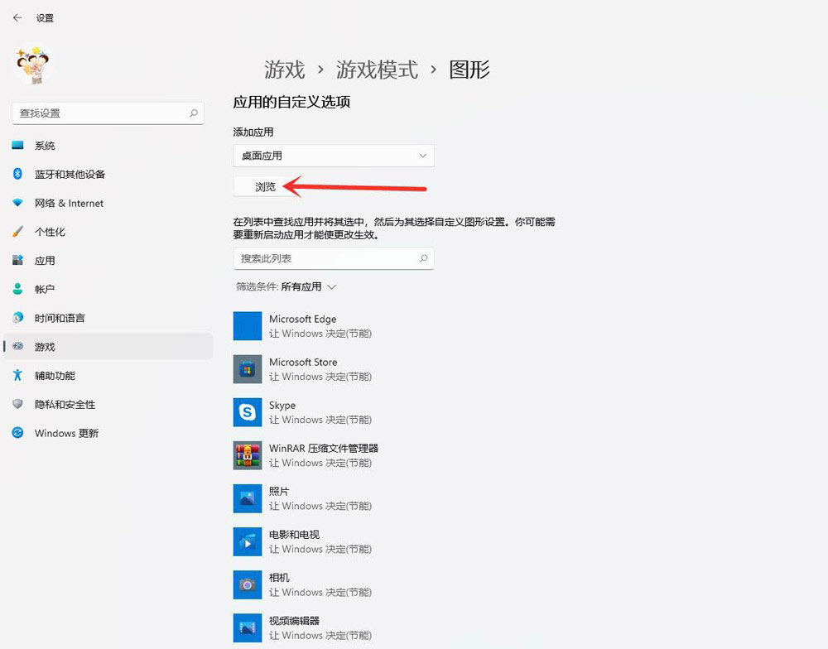Go to 帐户 settings
The width and height of the screenshot is (828, 649).
click(x=108, y=289)
